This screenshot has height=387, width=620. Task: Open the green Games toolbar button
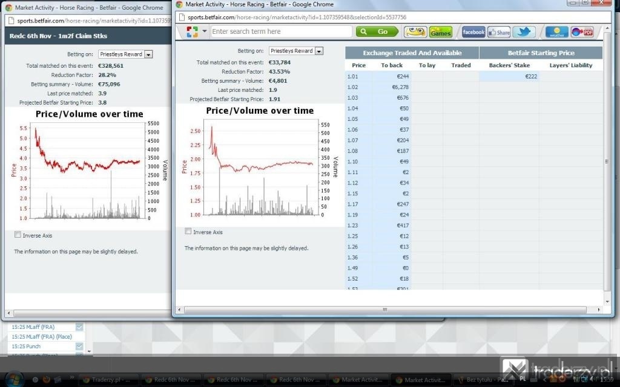pos(441,32)
